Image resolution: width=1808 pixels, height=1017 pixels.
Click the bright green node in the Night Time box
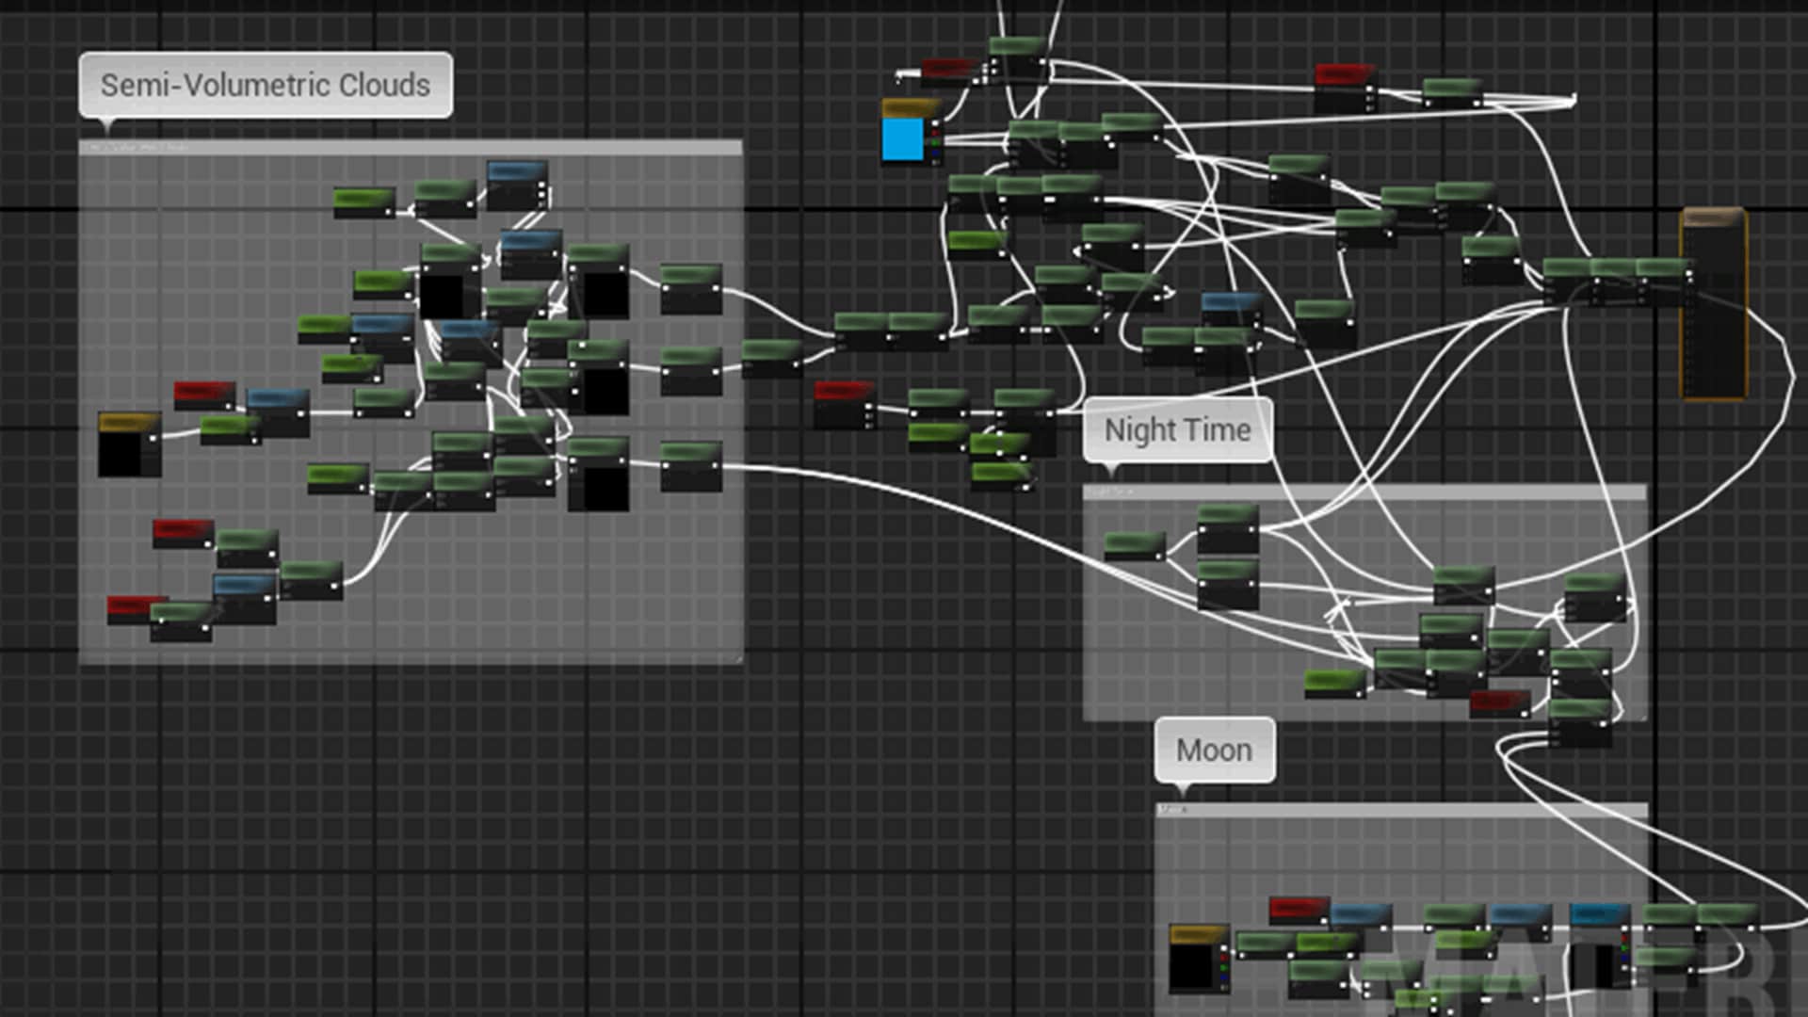[1333, 680]
